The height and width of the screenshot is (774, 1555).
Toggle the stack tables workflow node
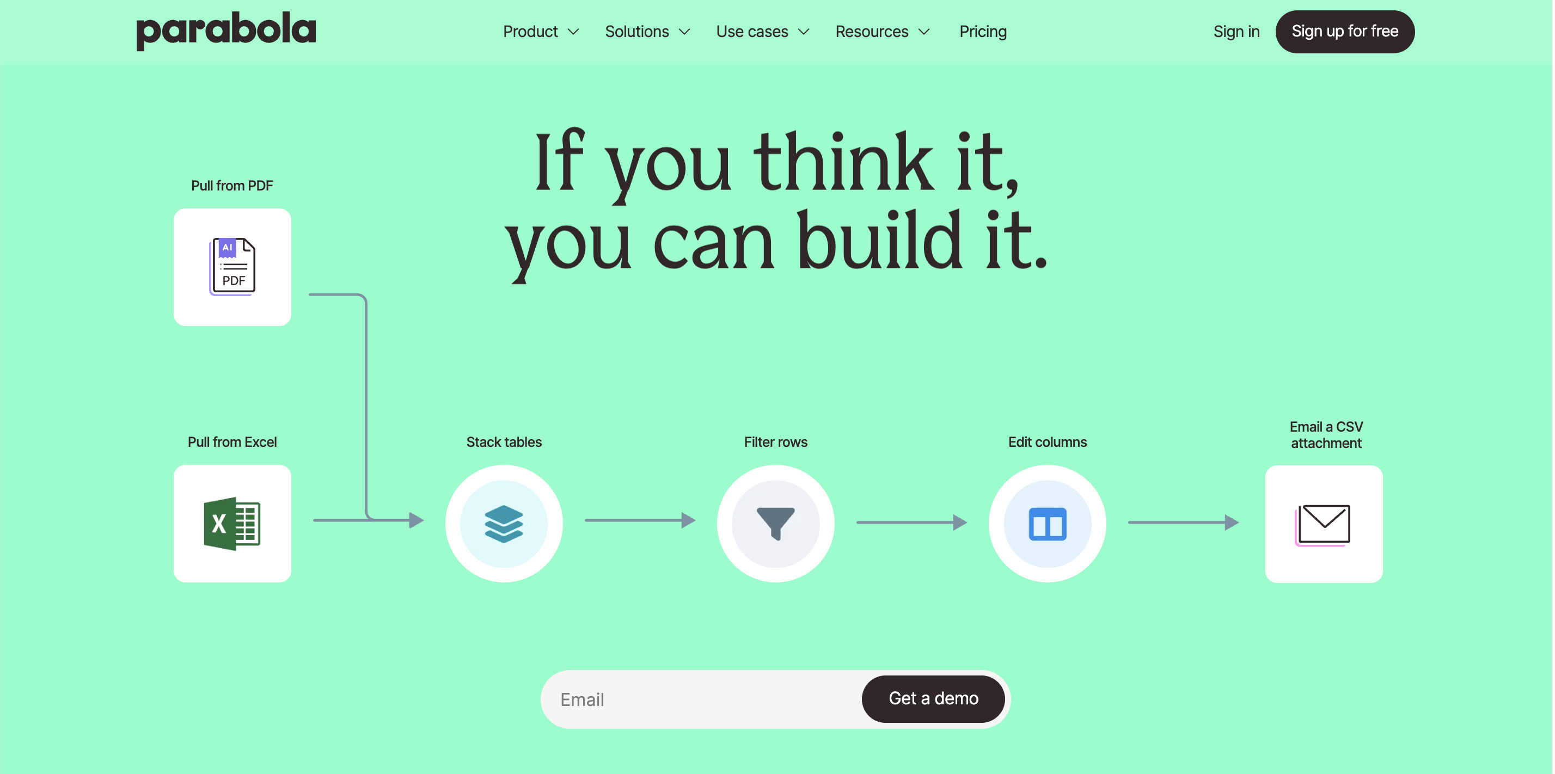(x=505, y=523)
